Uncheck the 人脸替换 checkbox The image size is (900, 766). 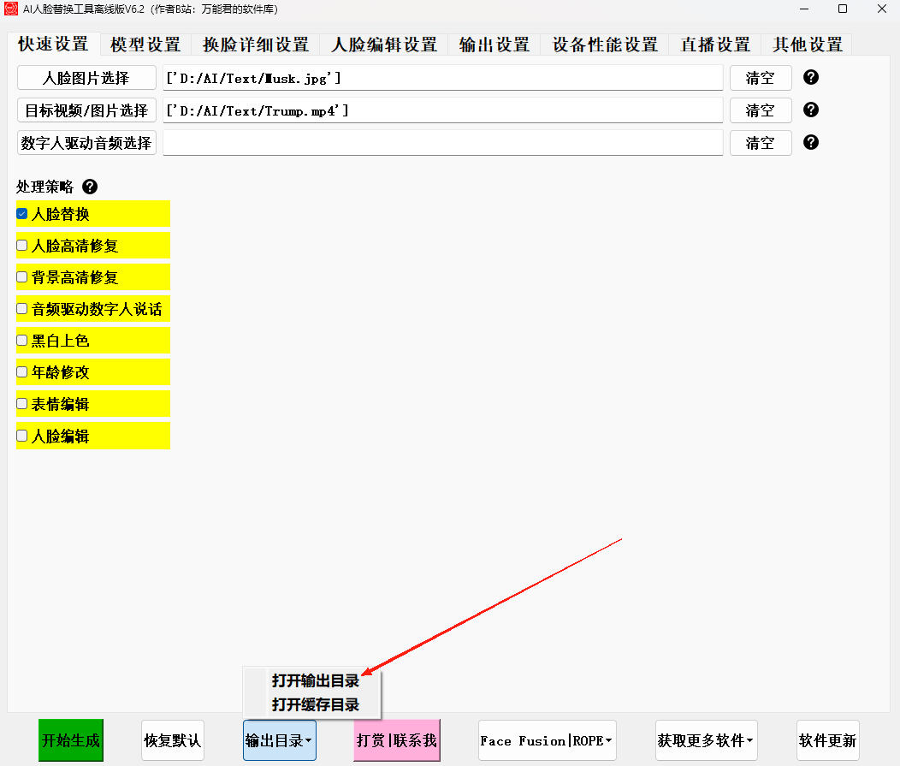click(x=22, y=214)
